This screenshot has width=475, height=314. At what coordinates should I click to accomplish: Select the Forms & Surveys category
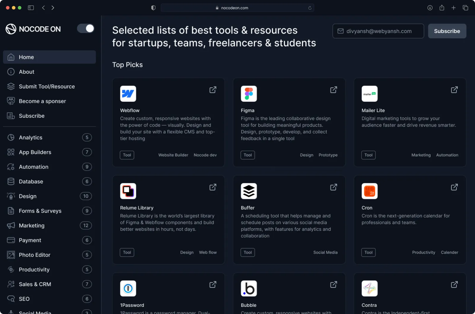point(49,211)
